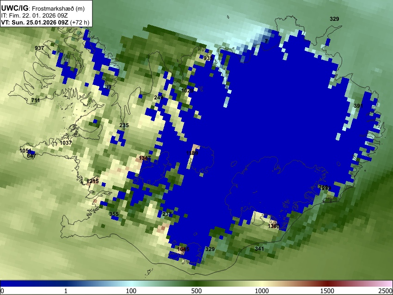
Task: Click the 2500 tick on the color scale
Action: [x=386, y=291]
